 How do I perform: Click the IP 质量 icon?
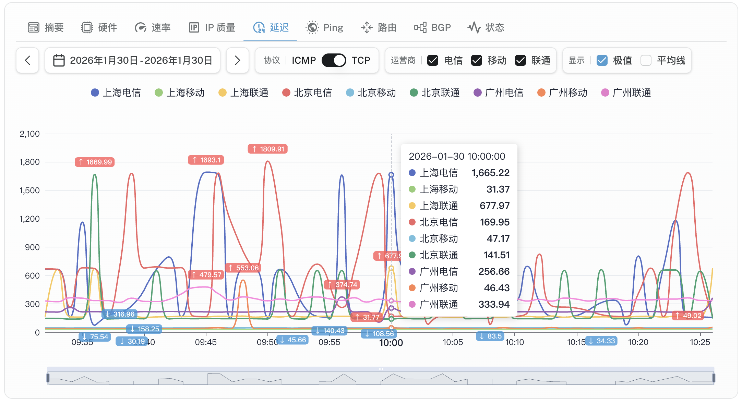point(194,27)
